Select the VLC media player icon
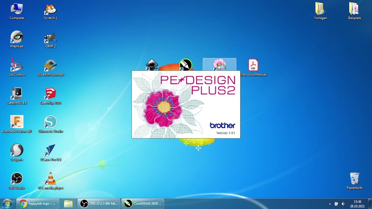Viewport: 372px width, 209px height. pos(51,181)
